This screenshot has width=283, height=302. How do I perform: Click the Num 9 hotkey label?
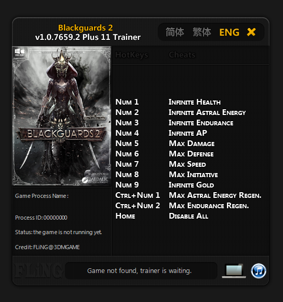tap(127, 185)
